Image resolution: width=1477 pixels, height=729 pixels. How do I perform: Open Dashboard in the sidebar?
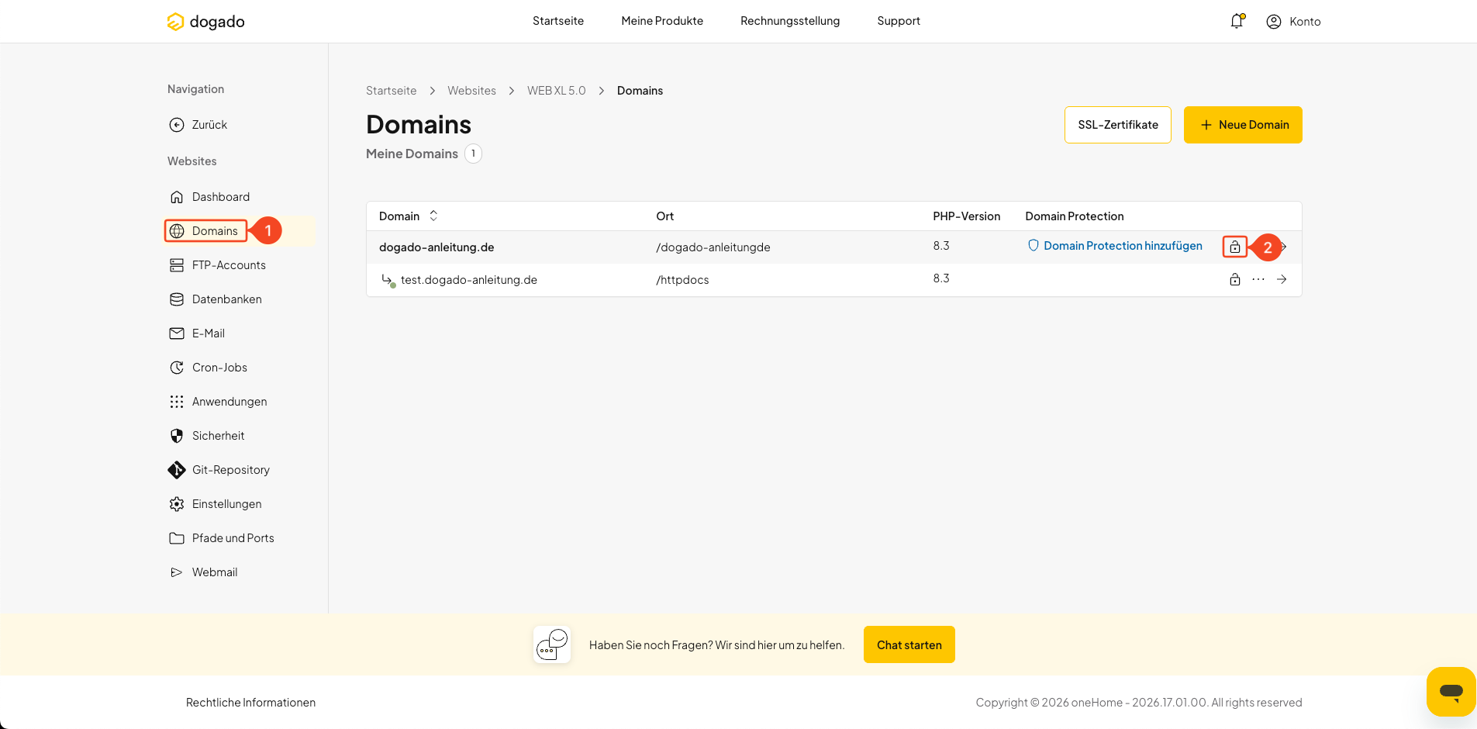[x=209, y=197]
